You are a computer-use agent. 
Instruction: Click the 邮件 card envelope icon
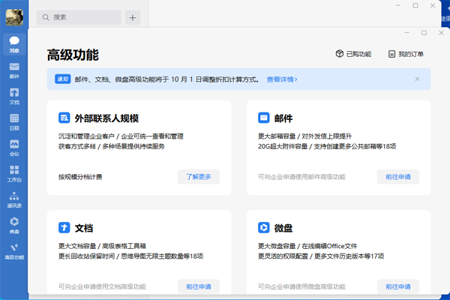pyautogui.click(x=264, y=118)
